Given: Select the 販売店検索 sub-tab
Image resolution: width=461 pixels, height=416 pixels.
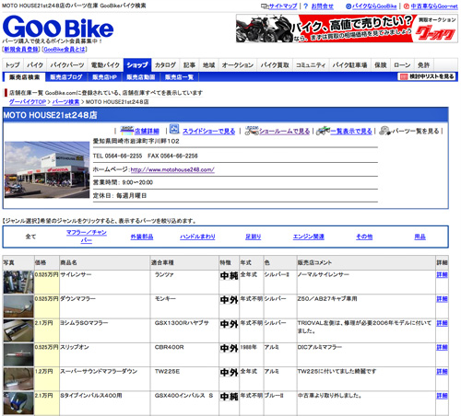Looking at the screenshot, I should pos(25,77).
